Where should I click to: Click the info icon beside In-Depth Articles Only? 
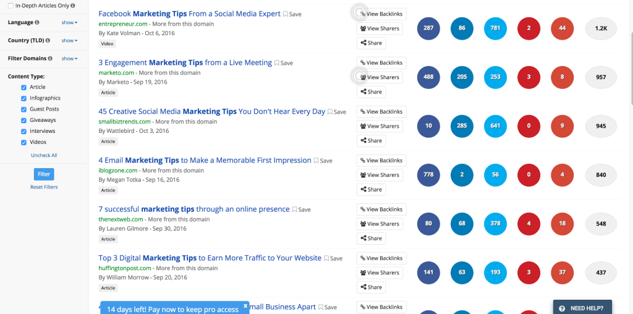tap(73, 6)
